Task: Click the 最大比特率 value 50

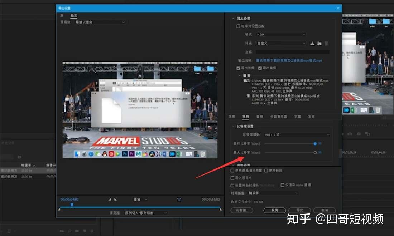Action: click(x=320, y=152)
